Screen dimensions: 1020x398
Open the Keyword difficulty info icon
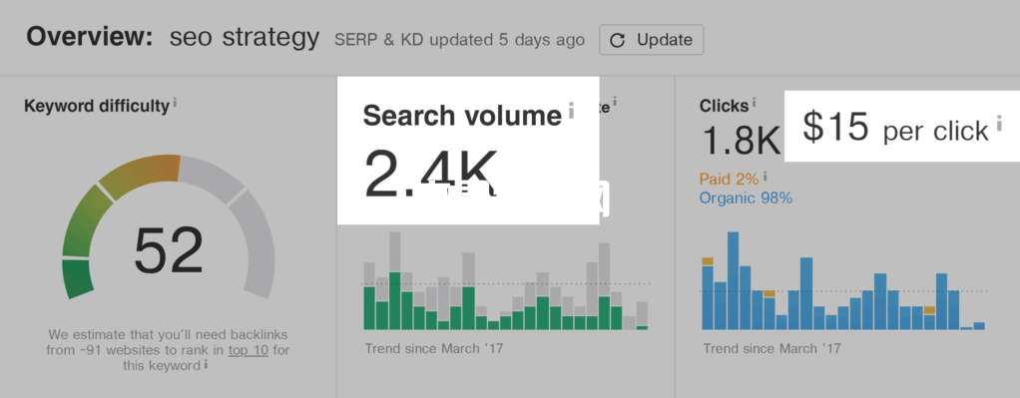coord(176,102)
